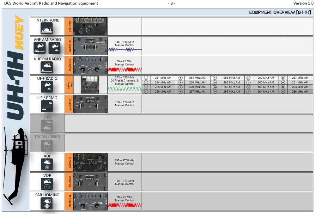
Task: Open the AN/ARC-51BX UHF panel image
Action: coord(90,85)
